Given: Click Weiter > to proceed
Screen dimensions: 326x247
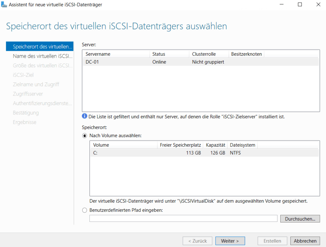Looking at the screenshot, I should click(230, 241).
